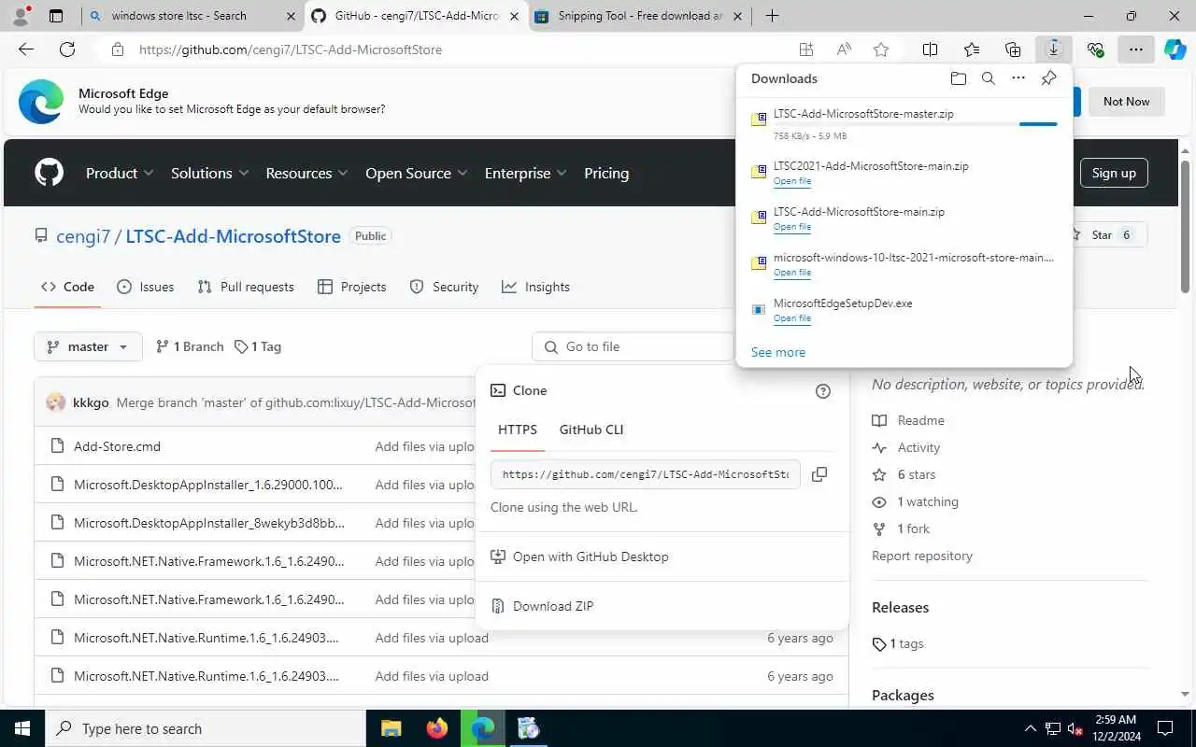The height and width of the screenshot is (747, 1196).
Task: Open the split screen icon
Action: coord(930,49)
